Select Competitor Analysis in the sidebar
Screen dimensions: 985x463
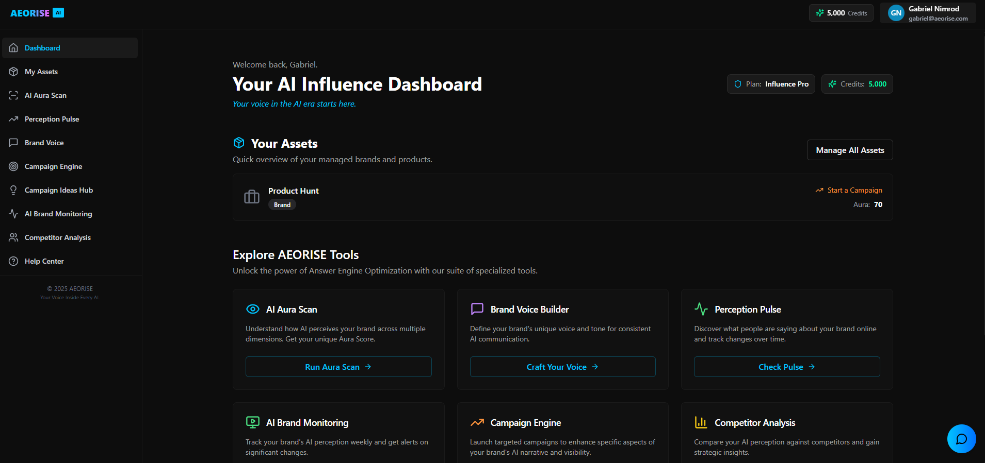tap(58, 237)
